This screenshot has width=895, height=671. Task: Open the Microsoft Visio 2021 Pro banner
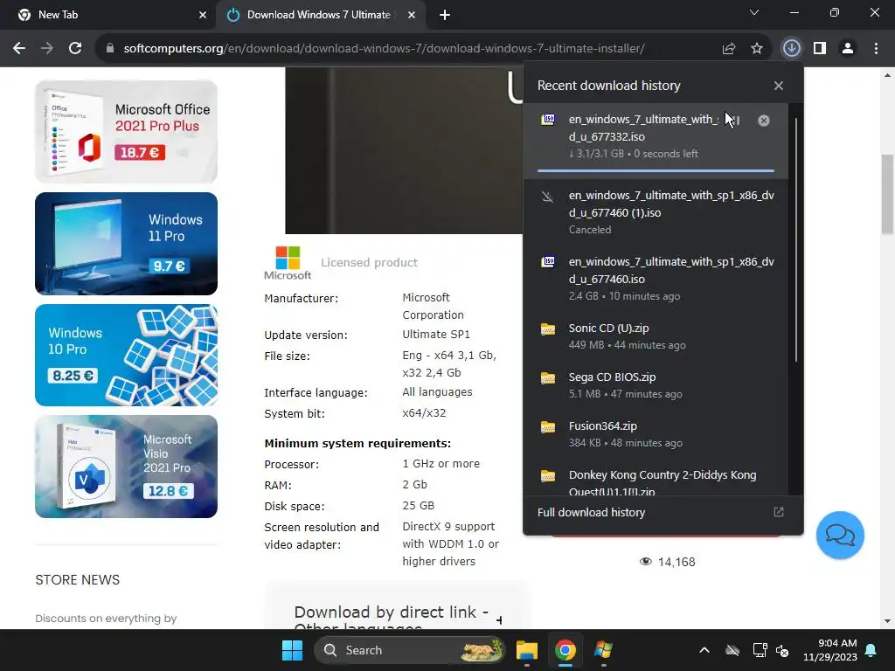point(126,467)
